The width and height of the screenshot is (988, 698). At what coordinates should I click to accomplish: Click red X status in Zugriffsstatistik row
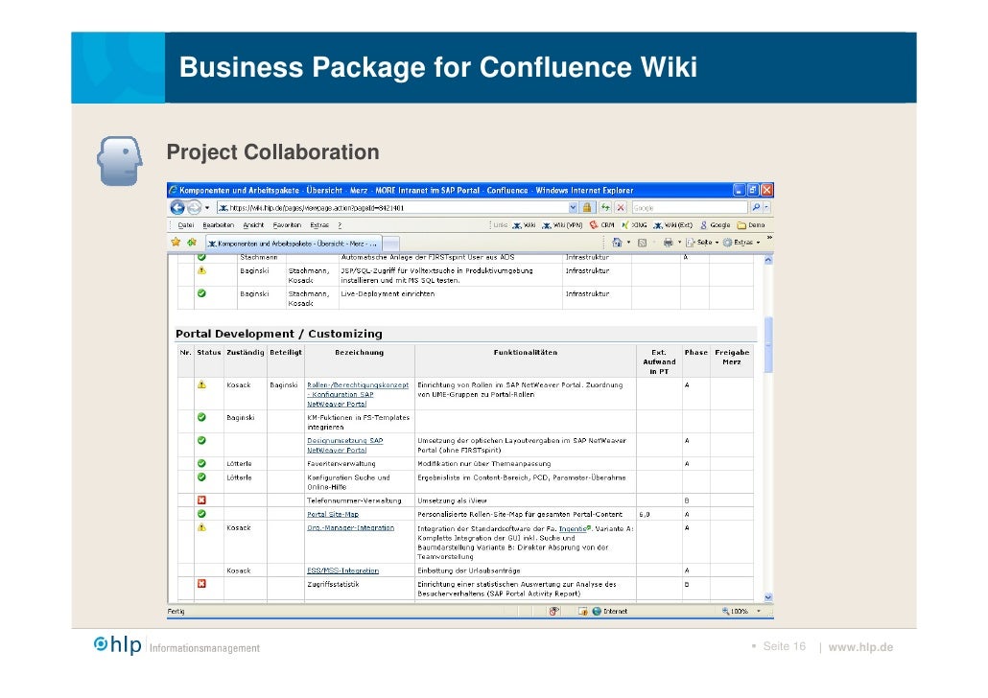[x=201, y=583]
